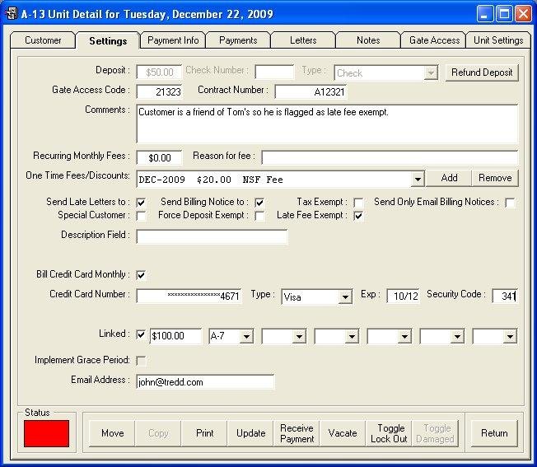Open the Letters tab
Viewport: 537px width, 467px height.
click(303, 40)
